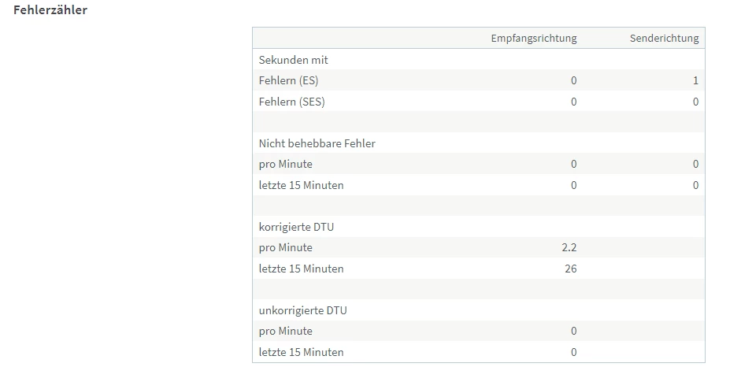Select the 'Fehlern (ES)' row label

288,80
